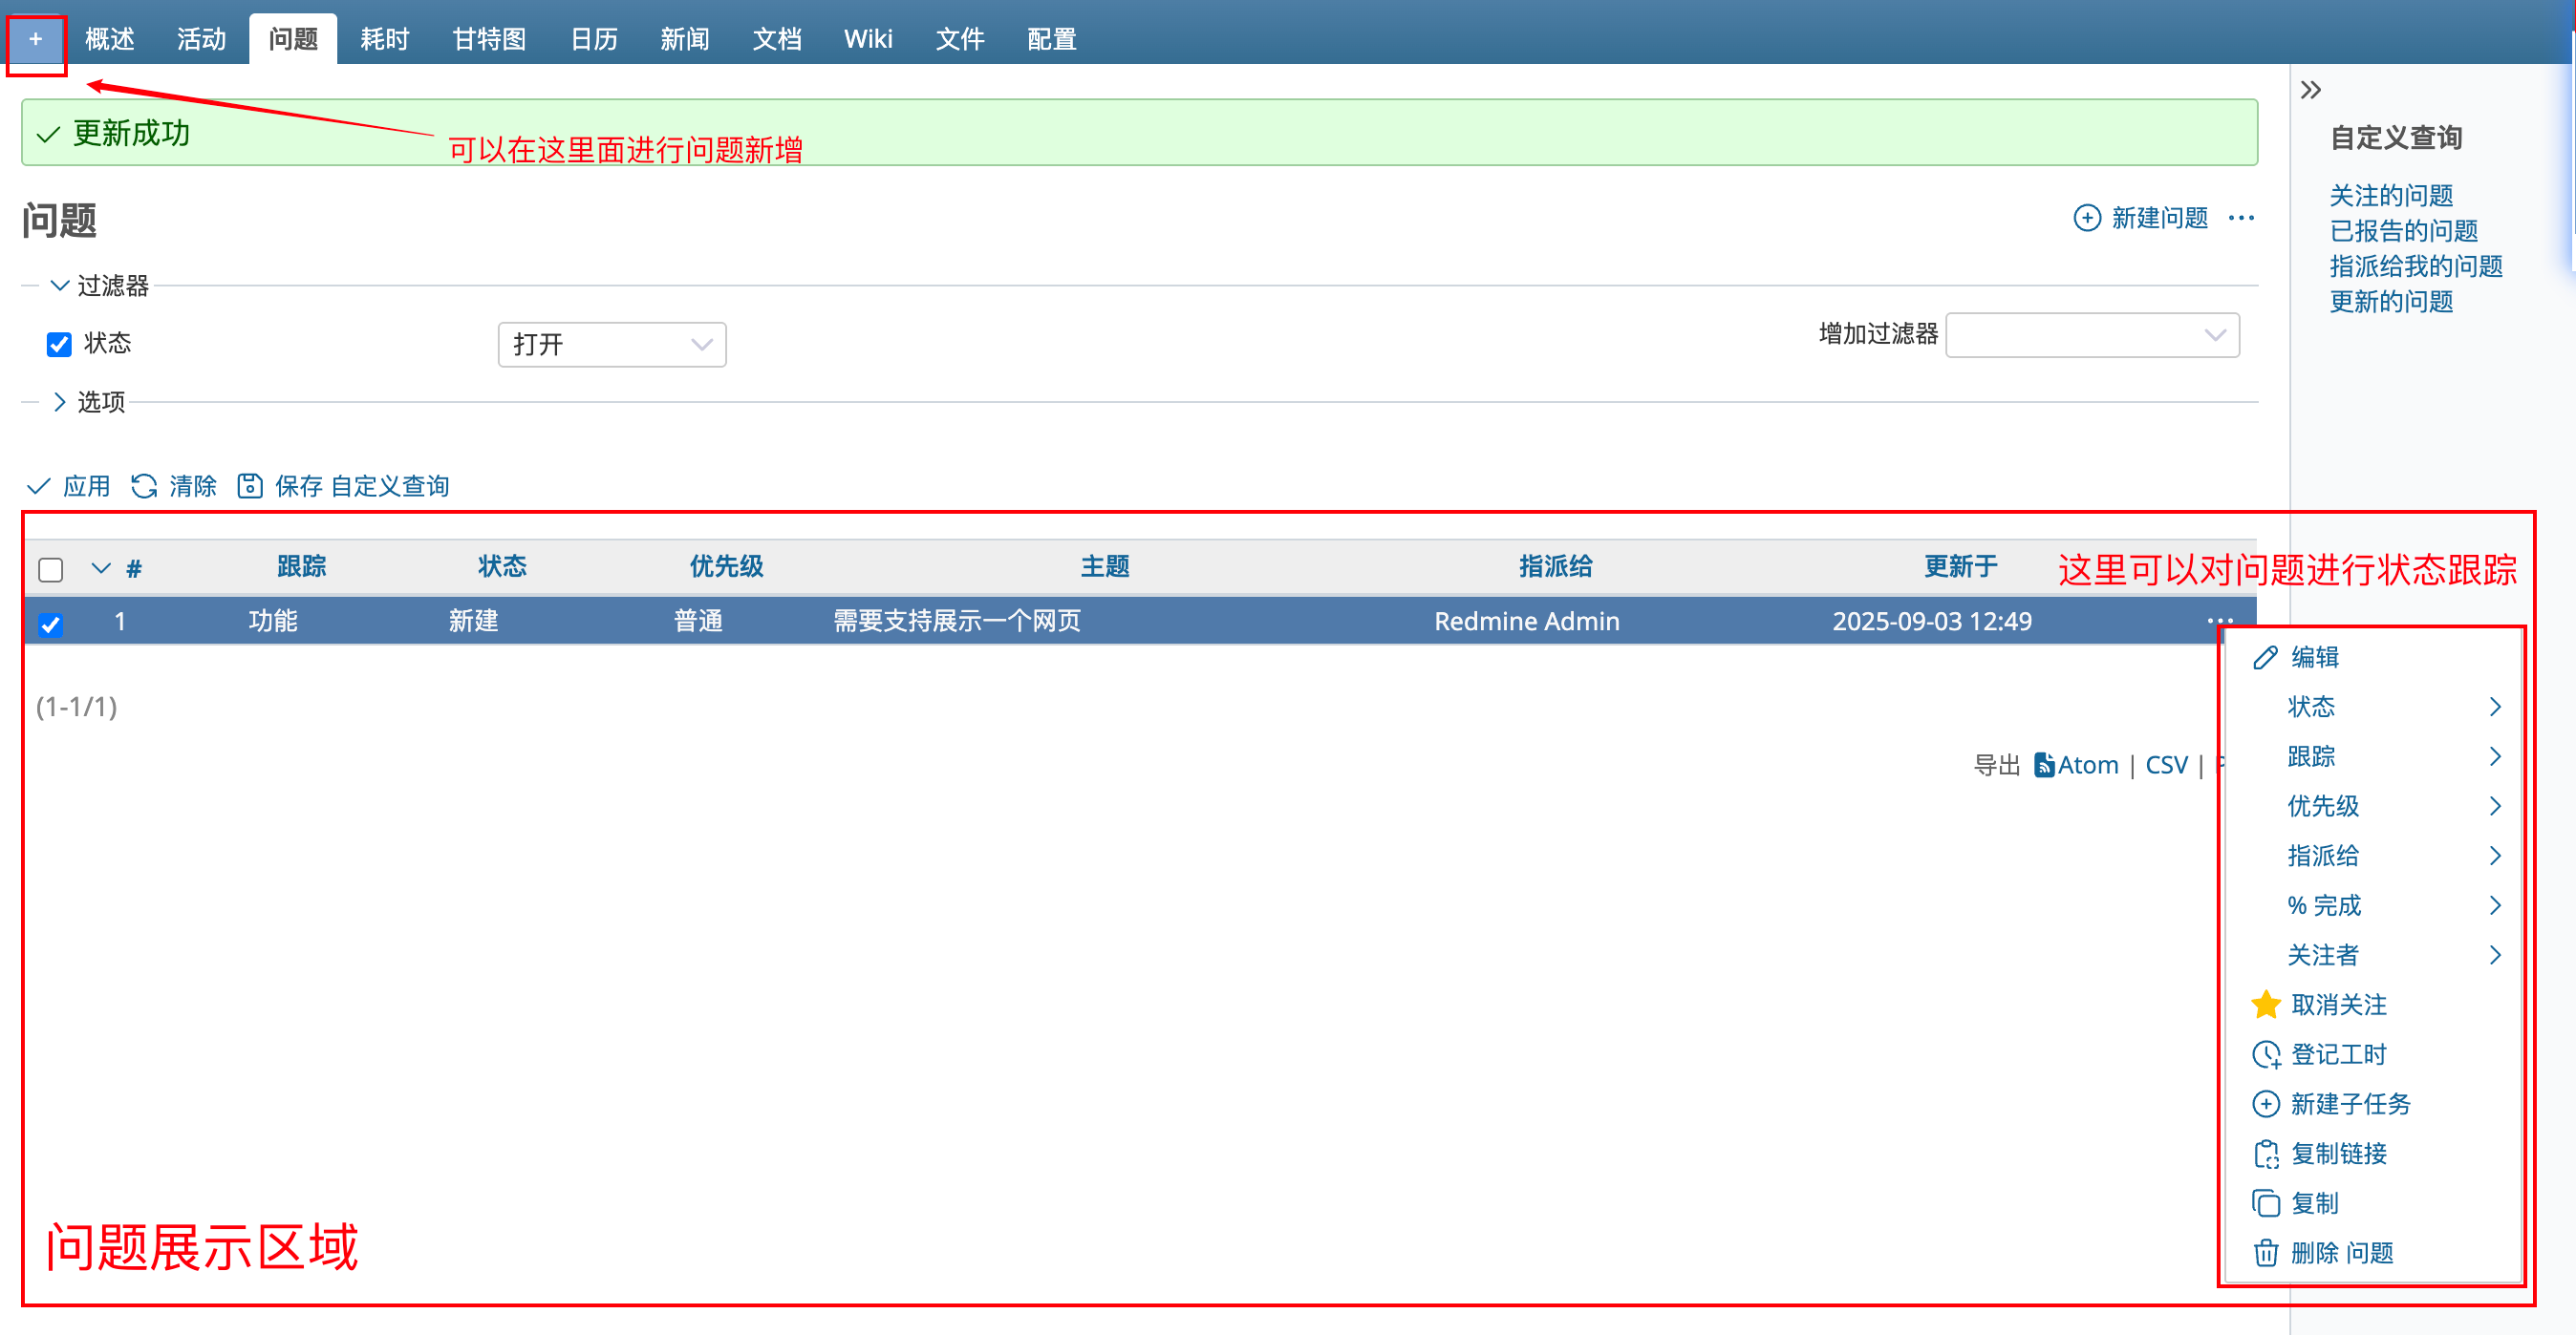
Task: Open the 指派给我的问题 custom query
Action: (2416, 266)
